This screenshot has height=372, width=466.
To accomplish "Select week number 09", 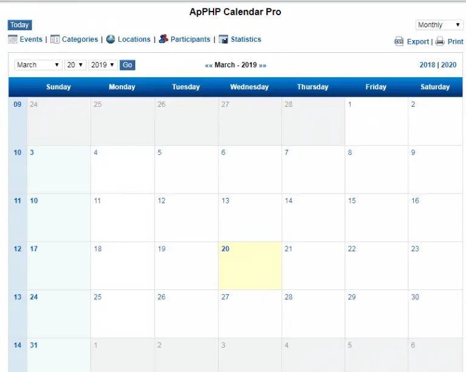I will pyautogui.click(x=18, y=104).
